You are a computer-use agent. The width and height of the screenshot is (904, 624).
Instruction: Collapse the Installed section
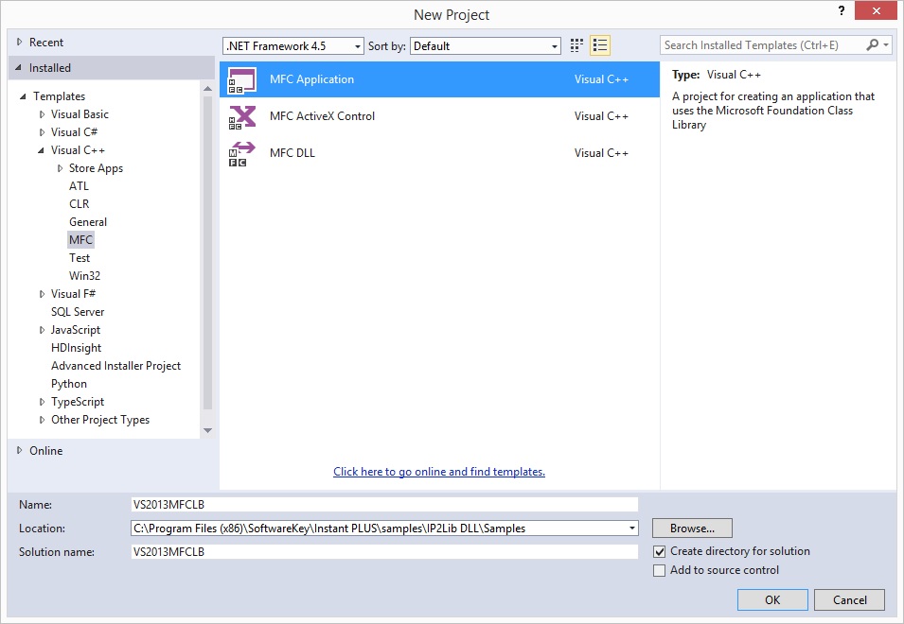[18, 68]
